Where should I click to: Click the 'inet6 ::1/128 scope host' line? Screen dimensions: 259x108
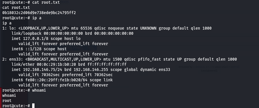pyautogui.click(x=39, y=49)
